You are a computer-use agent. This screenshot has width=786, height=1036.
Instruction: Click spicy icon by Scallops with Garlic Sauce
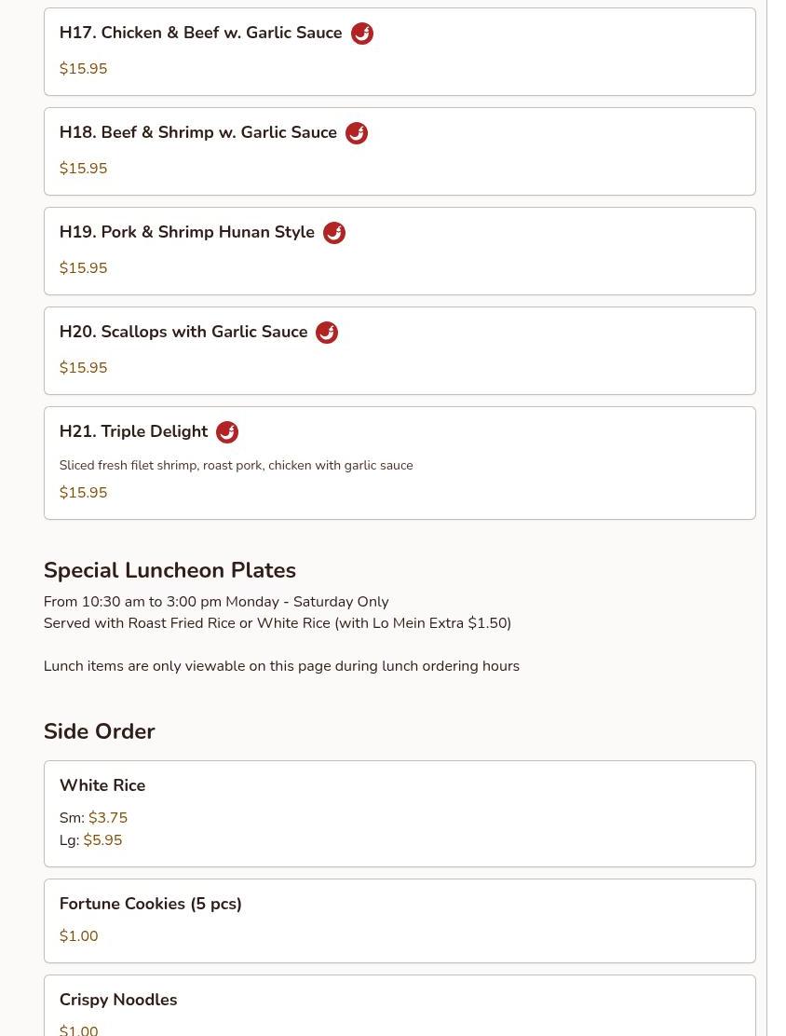coord(327,333)
